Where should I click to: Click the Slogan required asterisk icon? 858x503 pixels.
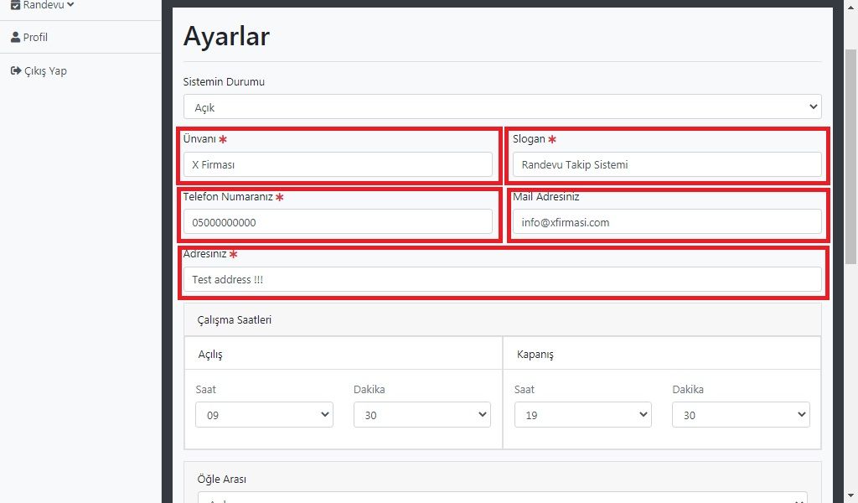click(552, 139)
